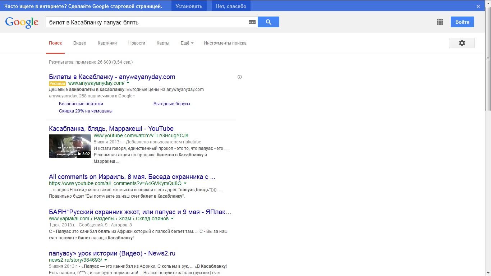Switch to the 'Новости' tab
Screen dimensions: 491x276
pos(137,43)
